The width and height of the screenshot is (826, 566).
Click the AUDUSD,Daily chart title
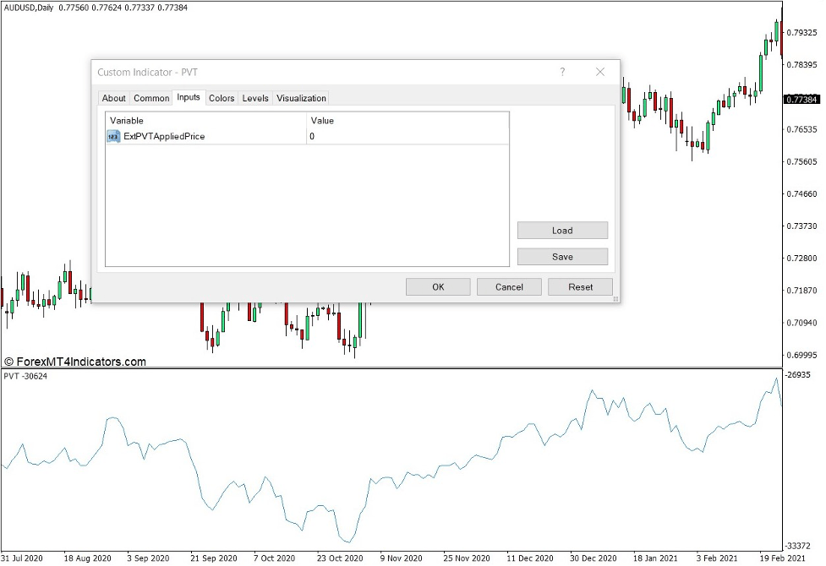coord(29,7)
